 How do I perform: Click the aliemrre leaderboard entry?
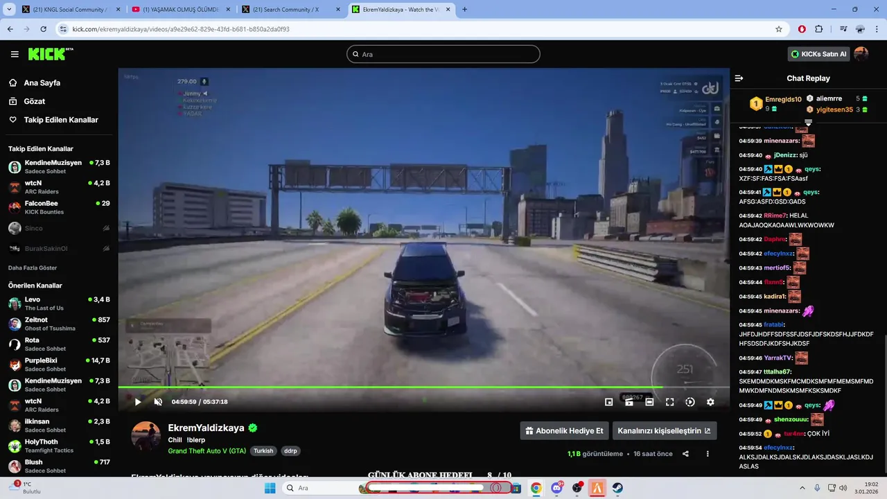pyautogui.click(x=829, y=98)
